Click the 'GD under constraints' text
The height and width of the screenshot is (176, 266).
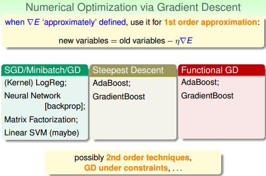[x=126, y=168]
